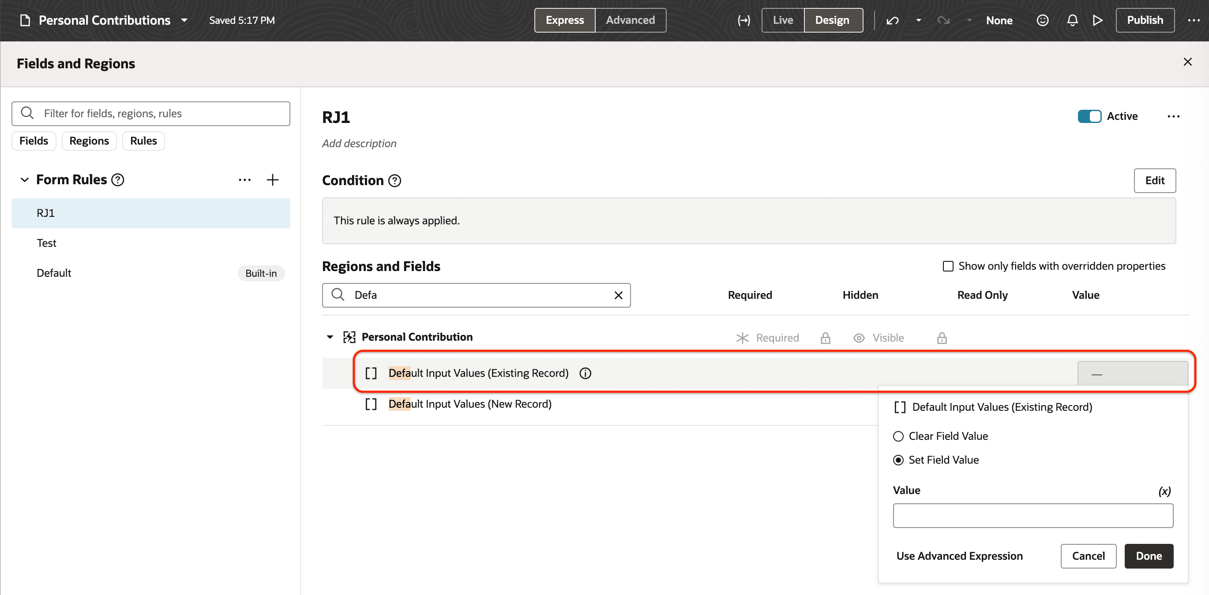Check Show only fields with overridden properties
Image resolution: width=1209 pixels, height=595 pixels.
[948, 266]
